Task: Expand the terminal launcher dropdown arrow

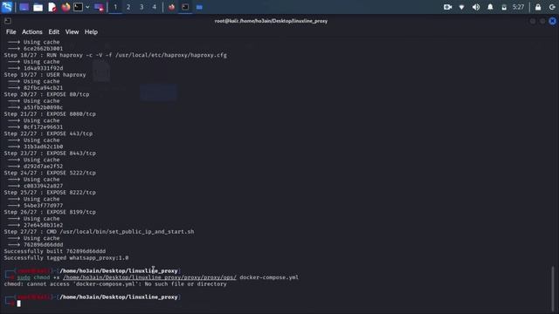Action: (87, 7)
